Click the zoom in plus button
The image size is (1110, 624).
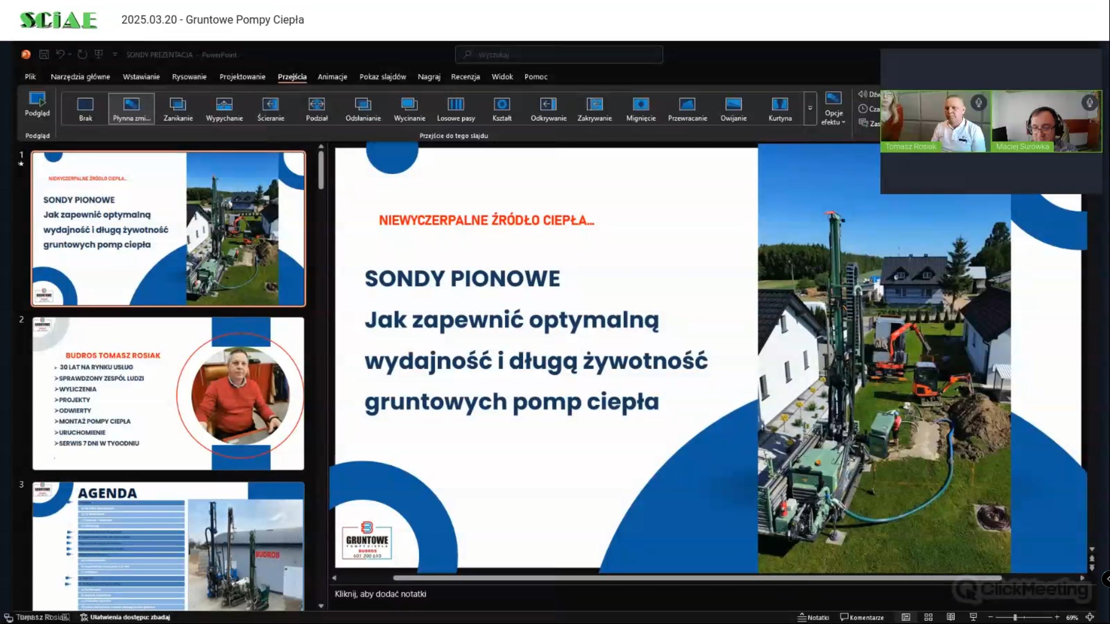pyautogui.click(x=1057, y=617)
